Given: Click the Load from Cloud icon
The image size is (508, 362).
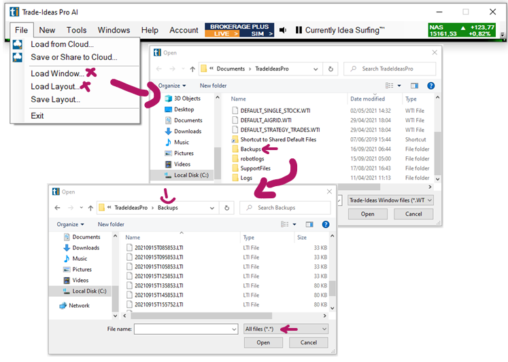Looking at the screenshot, I should tap(18, 44).
